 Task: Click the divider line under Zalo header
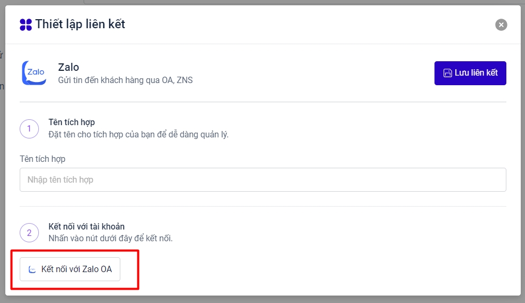tap(262, 102)
